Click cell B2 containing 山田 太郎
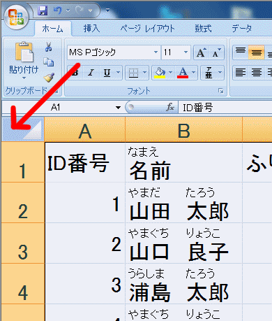Viewport: 272px width, 321px height. pos(183,202)
